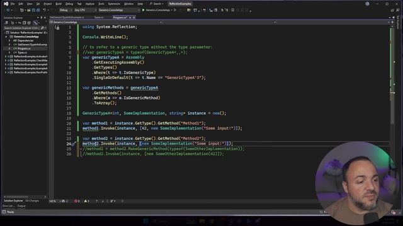Click the Search box in title bar
This screenshot has height=226, width=403.
click(157, 4)
